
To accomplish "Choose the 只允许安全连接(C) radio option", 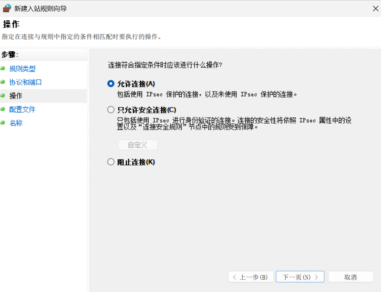I will tap(111, 110).
